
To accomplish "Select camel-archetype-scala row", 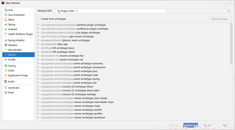I will coord(133,75).
